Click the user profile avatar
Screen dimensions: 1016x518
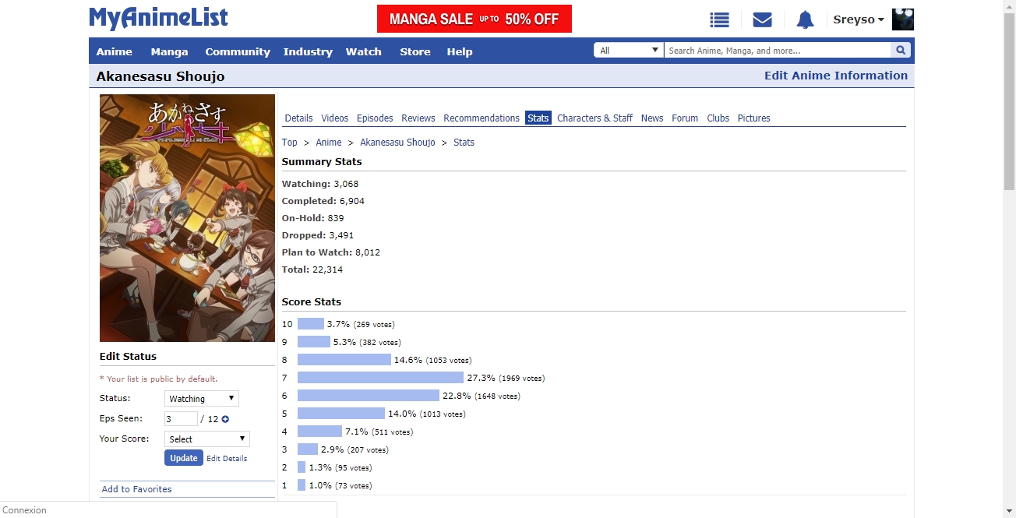902,19
